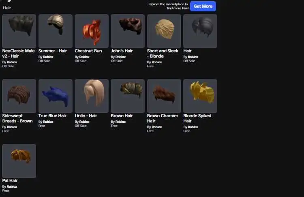Choose the dark gray Hair thumbnail

tap(200, 31)
